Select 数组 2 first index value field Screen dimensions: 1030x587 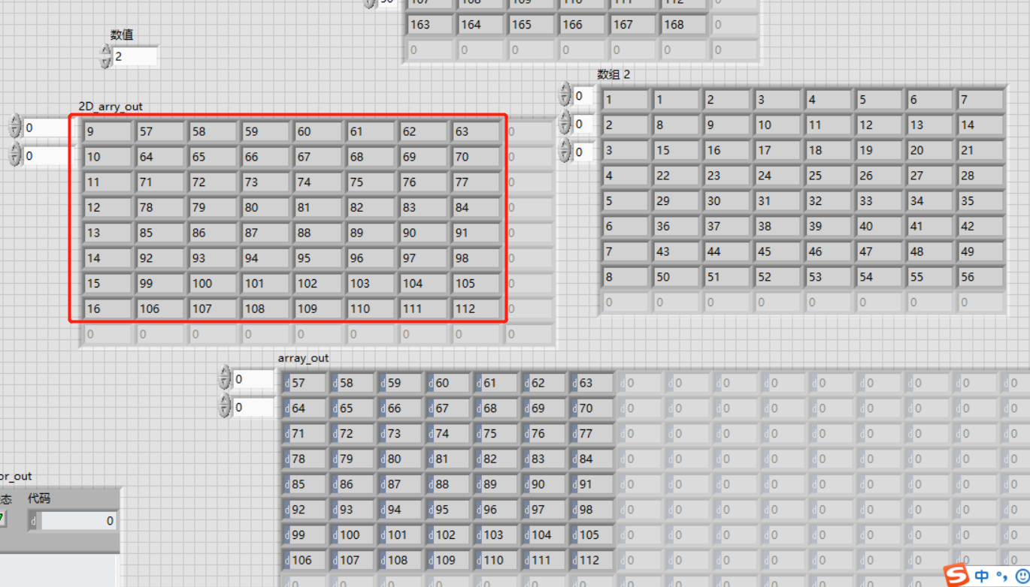coord(583,96)
